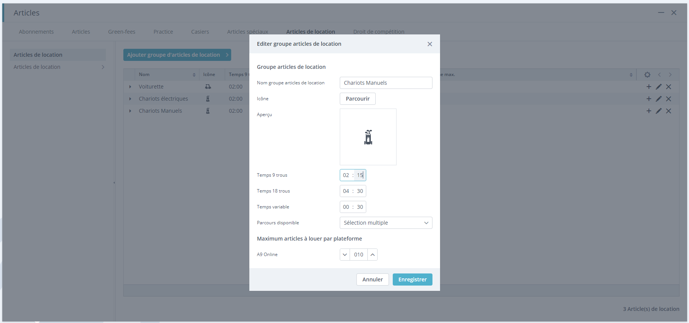689x323 pixels.
Task: Click A9 Online quantity value 010
Action: click(x=359, y=255)
